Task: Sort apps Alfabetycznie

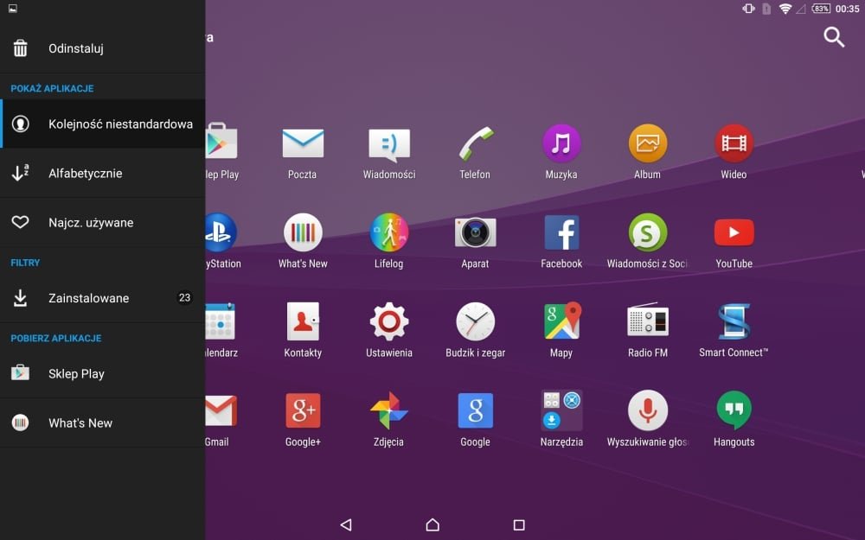Action: (103, 173)
